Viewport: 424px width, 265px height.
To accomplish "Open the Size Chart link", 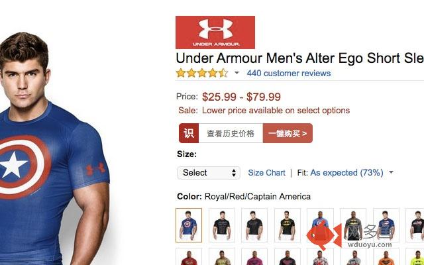I will [x=266, y=173].
